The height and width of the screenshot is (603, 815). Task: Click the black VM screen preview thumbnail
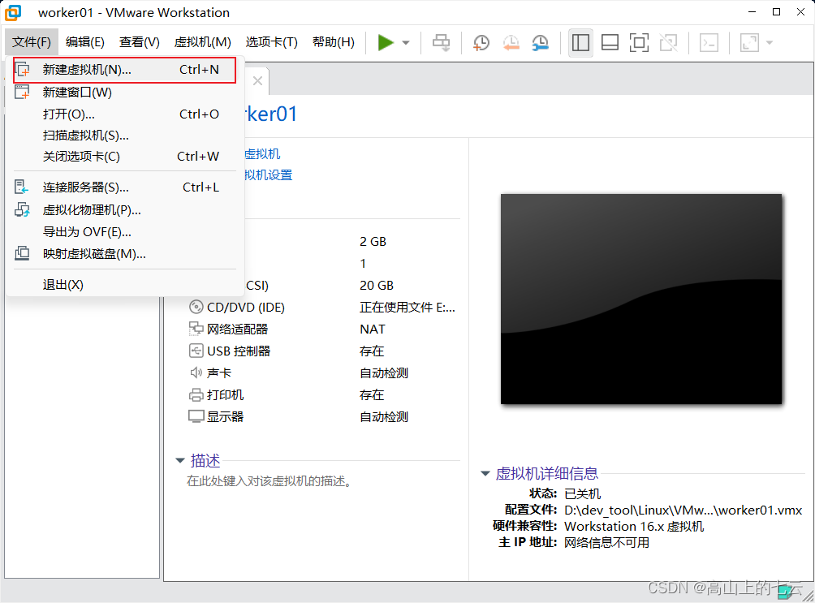click(640, 299)
